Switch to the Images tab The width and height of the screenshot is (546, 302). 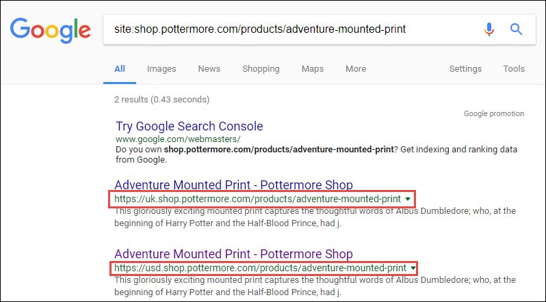click(x=161, y=69)
